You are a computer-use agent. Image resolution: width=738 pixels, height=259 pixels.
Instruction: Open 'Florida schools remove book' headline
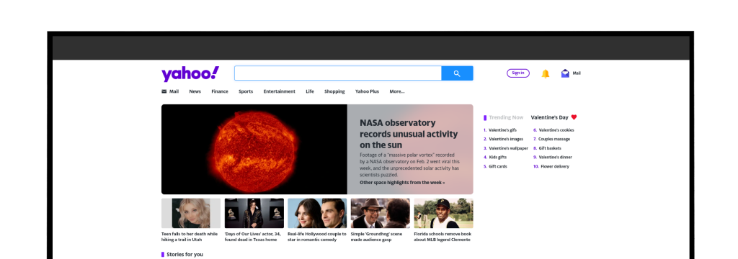443,237
